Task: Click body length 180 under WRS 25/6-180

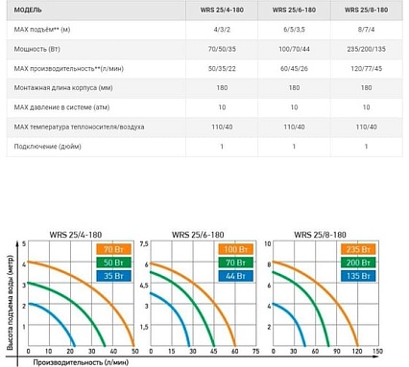Action: pyautogui.click(x=294, y=88)
